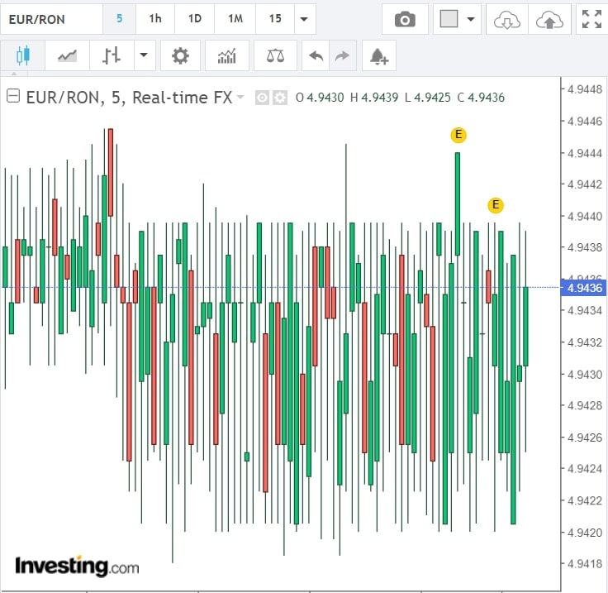Switch to the line chart style
The height and width of the screenshot is (593, 608).
(68, 56)
